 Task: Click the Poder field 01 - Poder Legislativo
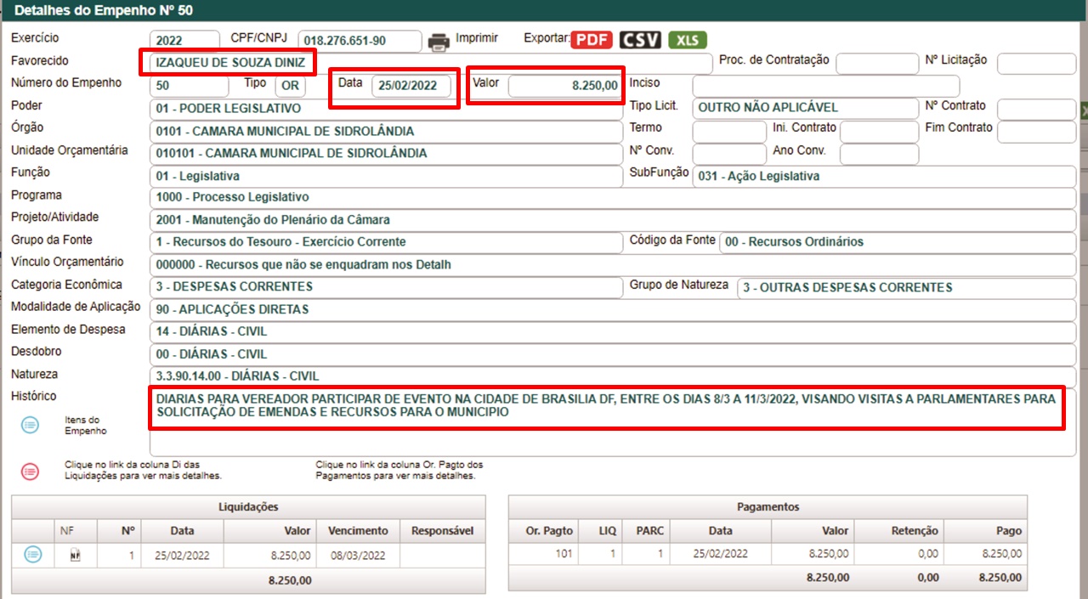pyautogui.click(x=386, y=109)
